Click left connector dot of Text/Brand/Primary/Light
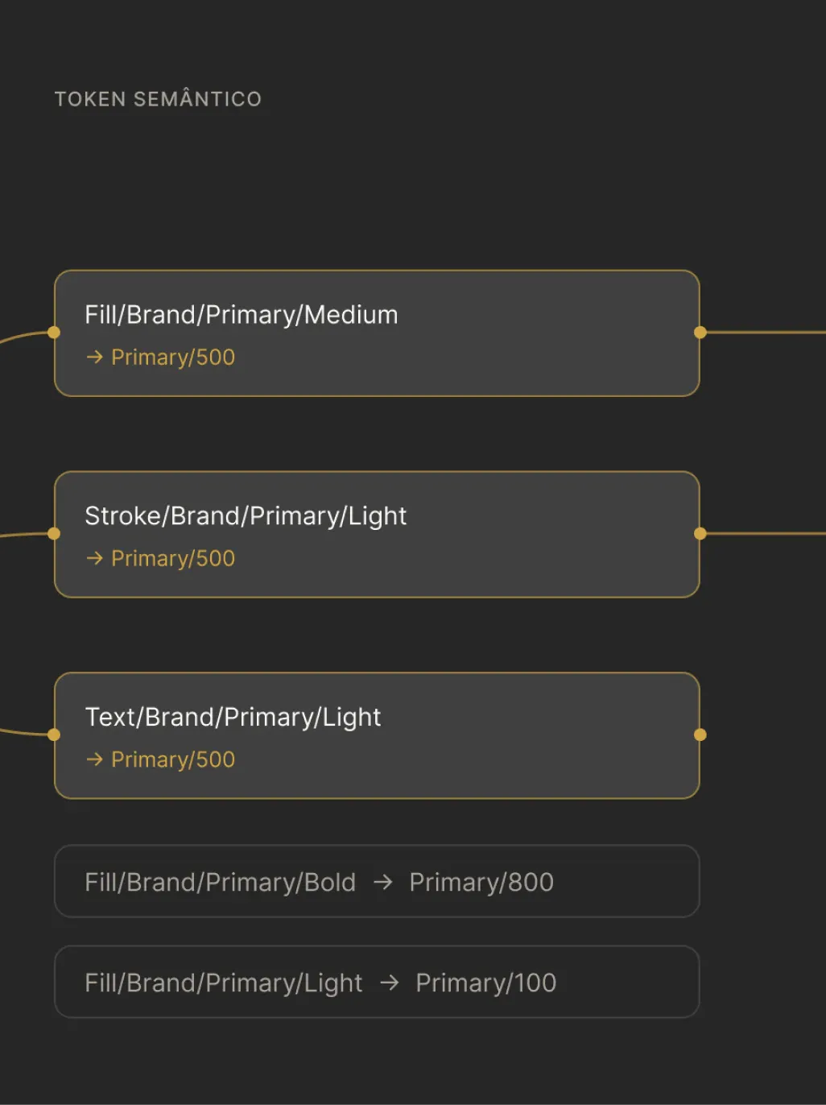The width and height of the screenshot is (826, 1105). [54, 735]
